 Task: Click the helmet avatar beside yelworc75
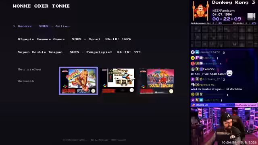pos(193,85)
